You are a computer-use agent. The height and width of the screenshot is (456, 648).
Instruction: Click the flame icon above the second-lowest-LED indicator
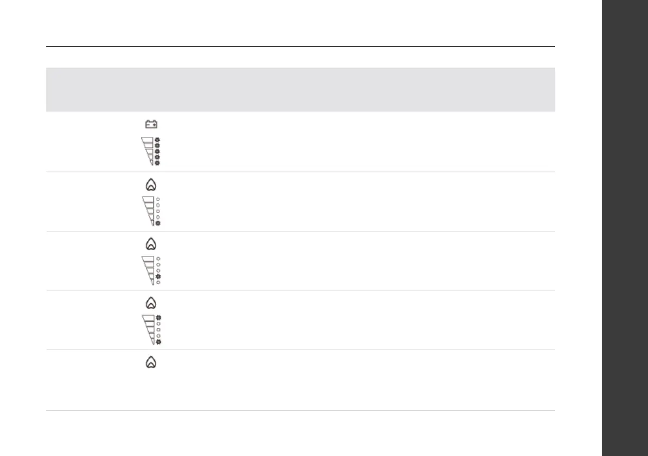(x=151, y=243)
